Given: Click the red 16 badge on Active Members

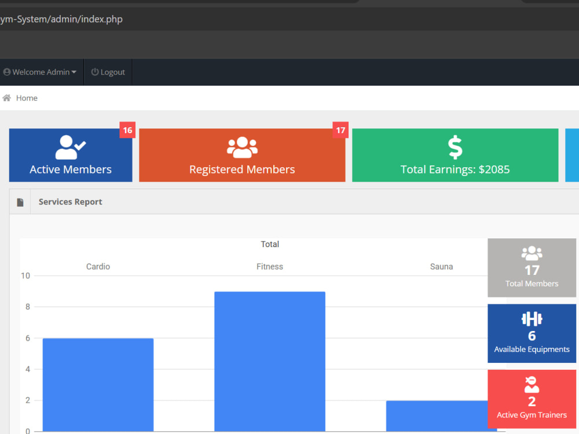Looking at the screenshot, I should [127, 130].
